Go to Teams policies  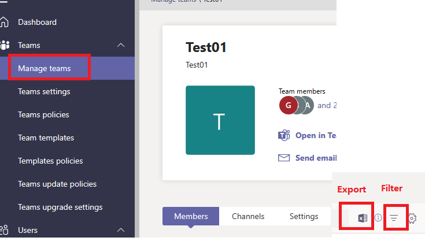click(43, 115)
